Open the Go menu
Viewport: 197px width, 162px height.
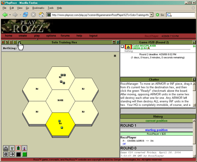[27, 8]
